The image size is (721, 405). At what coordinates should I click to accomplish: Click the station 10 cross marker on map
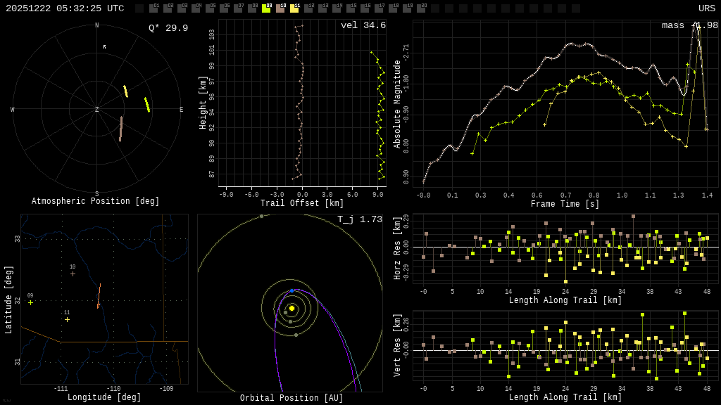tap(73, 274)
